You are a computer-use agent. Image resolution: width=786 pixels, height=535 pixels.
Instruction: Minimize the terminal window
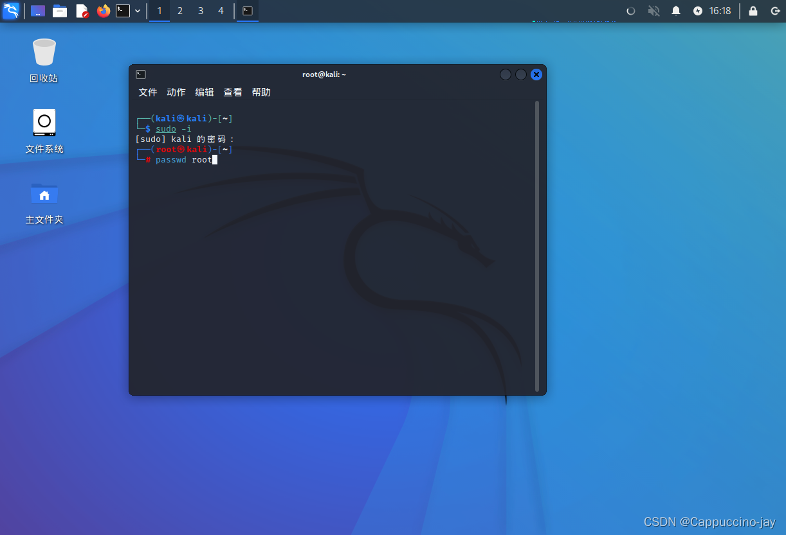coord(506,75)
